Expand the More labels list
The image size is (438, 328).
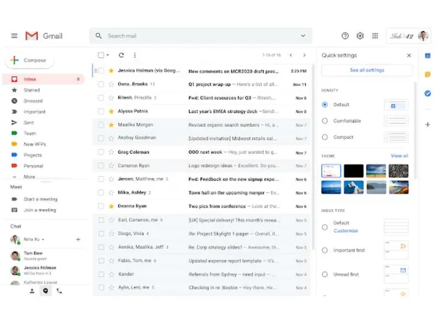point(29,177)
